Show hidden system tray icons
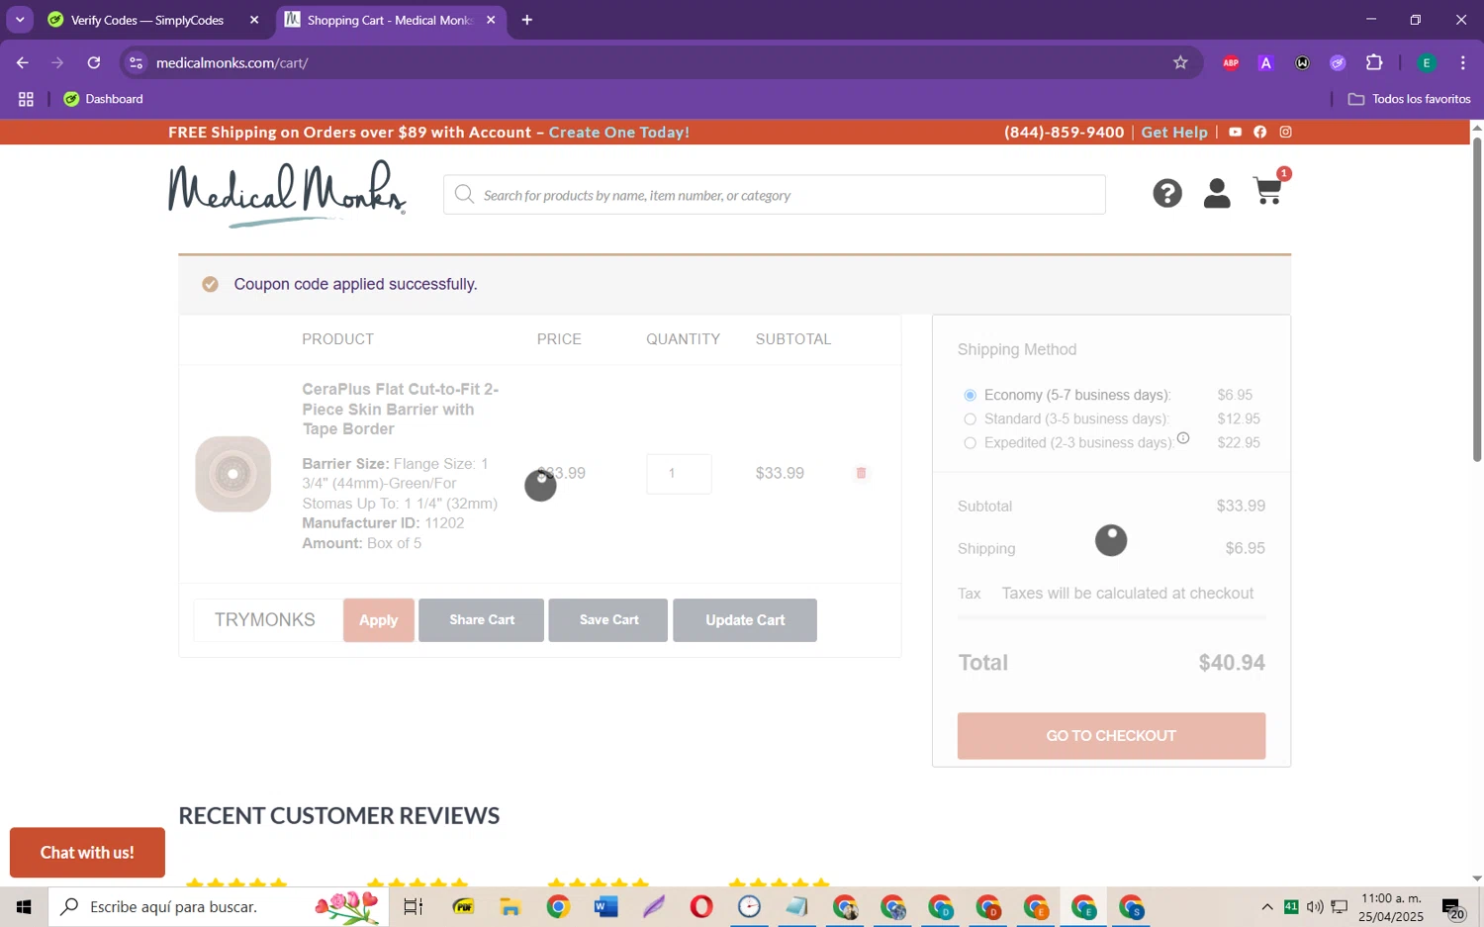1484x927 pixels. (1267, 906)
